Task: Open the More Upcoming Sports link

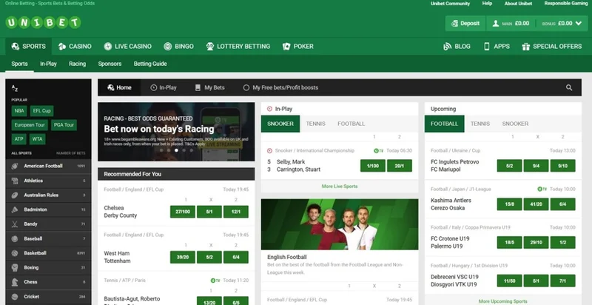Action: [503, 301]
